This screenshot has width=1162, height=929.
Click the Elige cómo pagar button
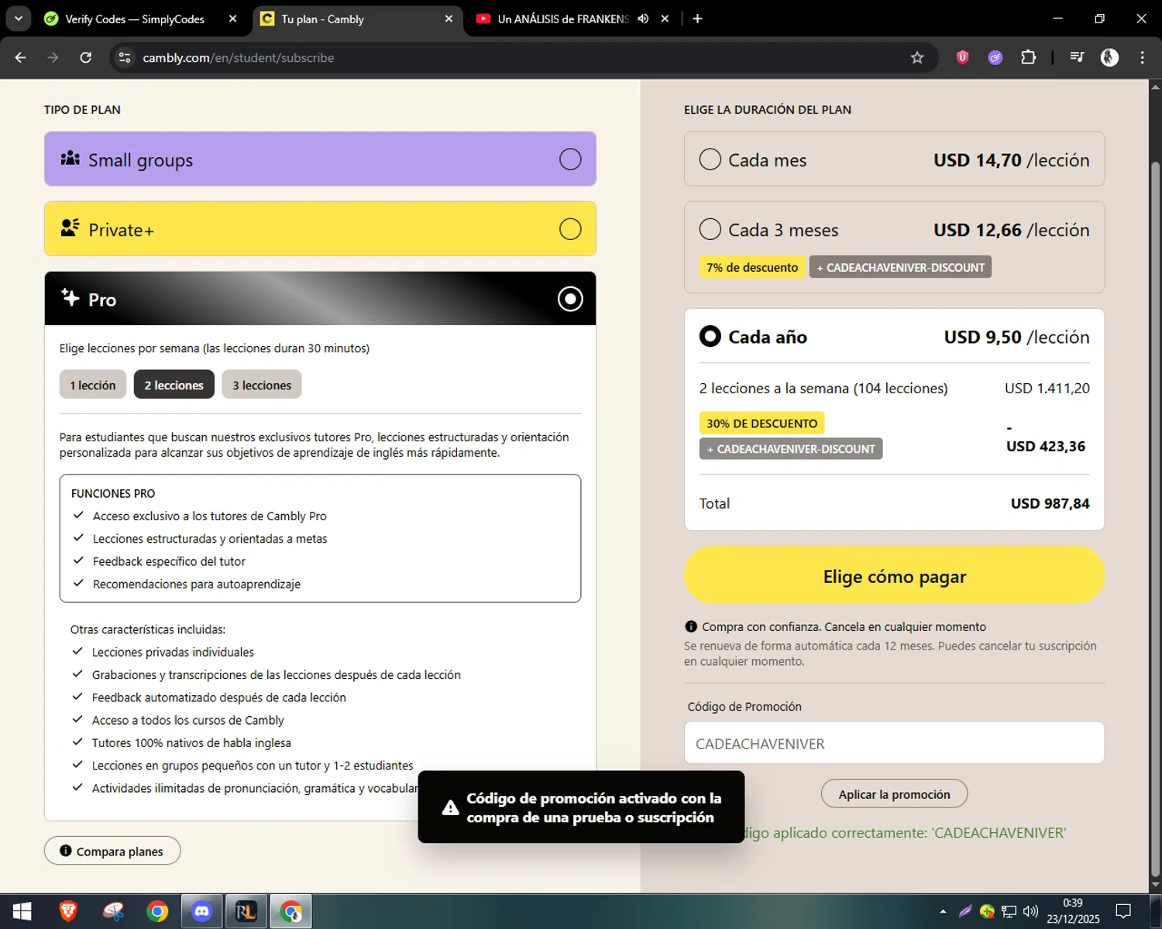894,575
